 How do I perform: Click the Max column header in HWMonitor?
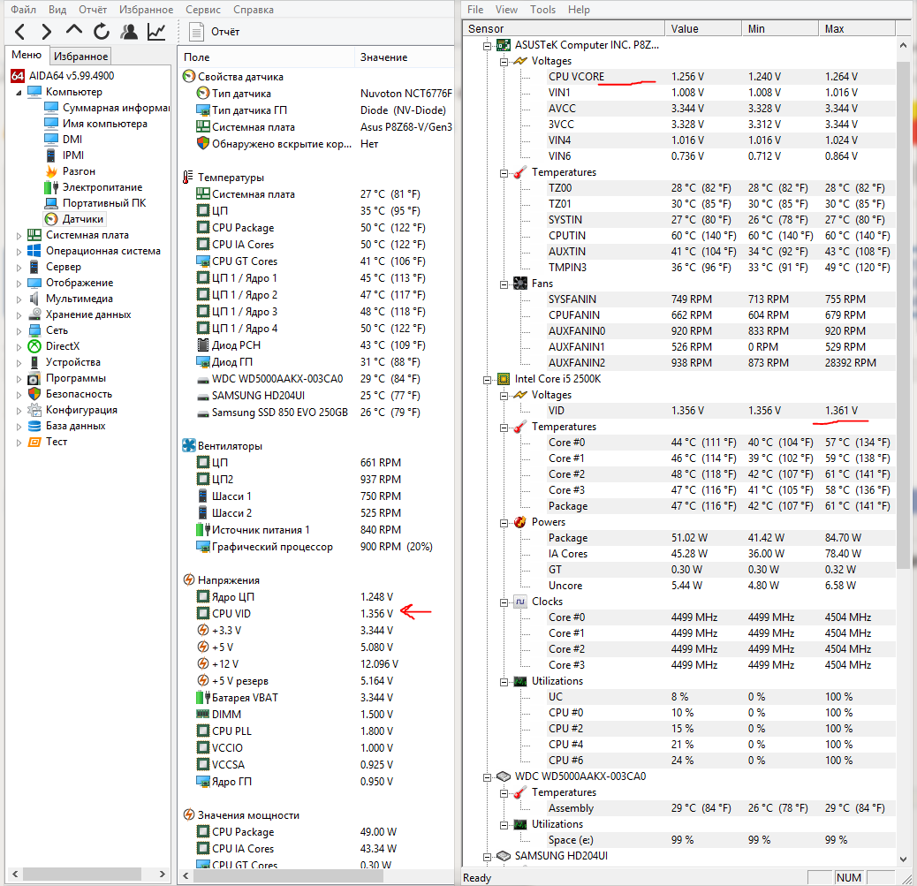857,28
